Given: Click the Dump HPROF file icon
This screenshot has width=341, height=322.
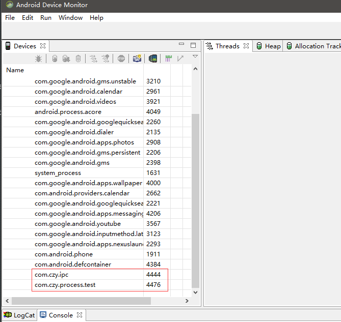Looking at the screenshot, I should click(66, 58).
